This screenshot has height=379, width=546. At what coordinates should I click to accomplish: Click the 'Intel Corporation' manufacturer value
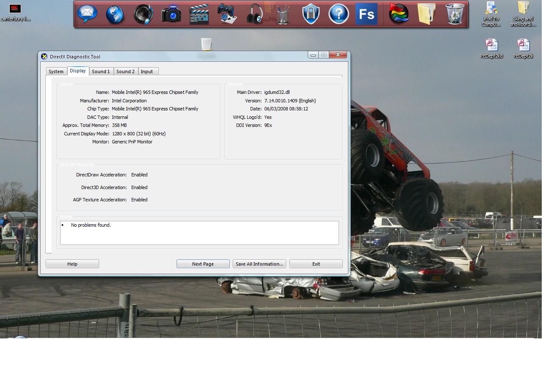click(129, 101)
